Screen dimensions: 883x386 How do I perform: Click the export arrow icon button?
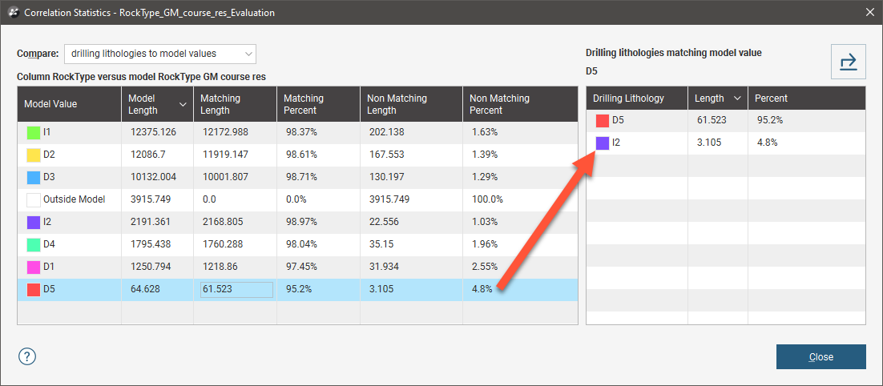click(848, 62)
